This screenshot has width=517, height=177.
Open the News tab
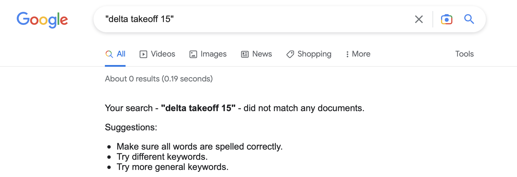click(262, 54)
